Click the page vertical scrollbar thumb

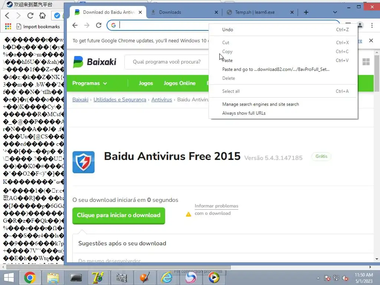click(377, 73)
